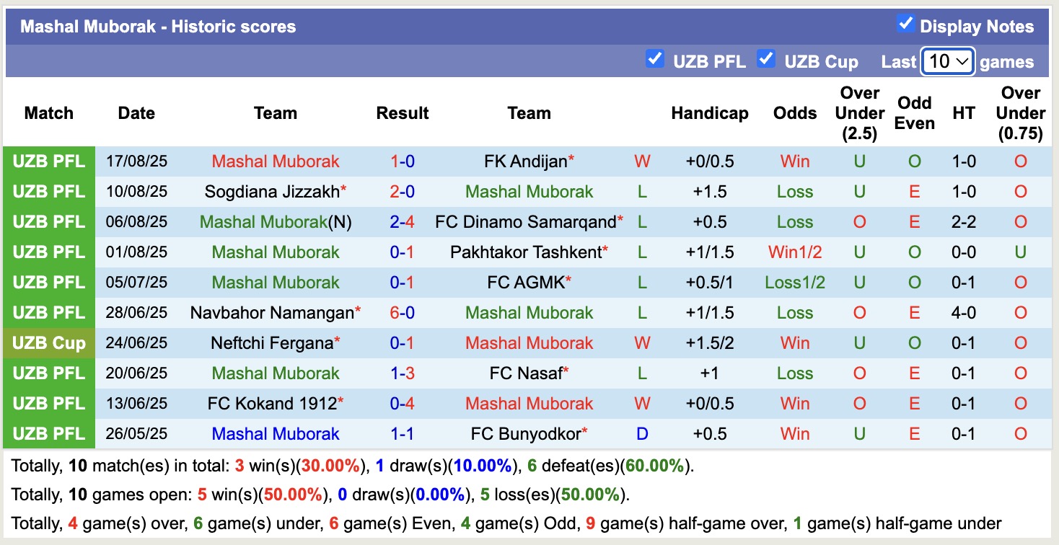Open Navbahor Namangan team link

[x=271, y=313]
